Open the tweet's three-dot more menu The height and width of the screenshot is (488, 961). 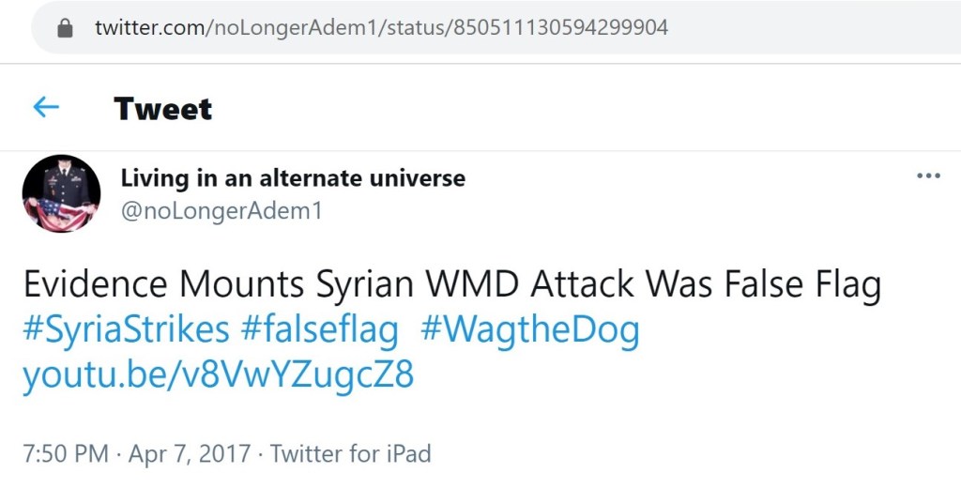pyautogui.click(x=928, y=176)
